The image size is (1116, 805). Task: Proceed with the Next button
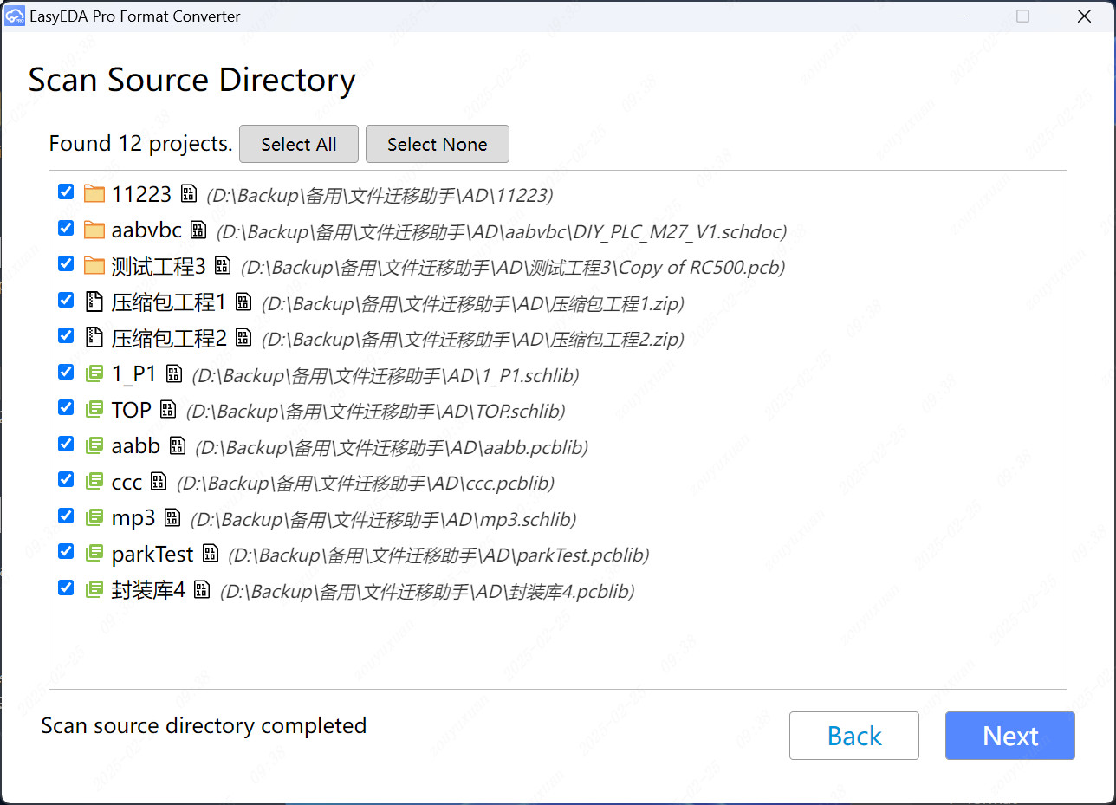coord(1010,736)
